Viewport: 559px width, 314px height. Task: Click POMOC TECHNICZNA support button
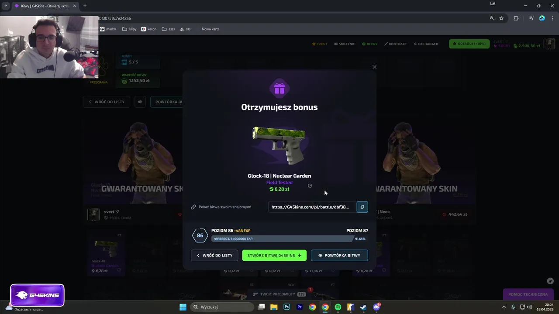[x=528, y=294]
